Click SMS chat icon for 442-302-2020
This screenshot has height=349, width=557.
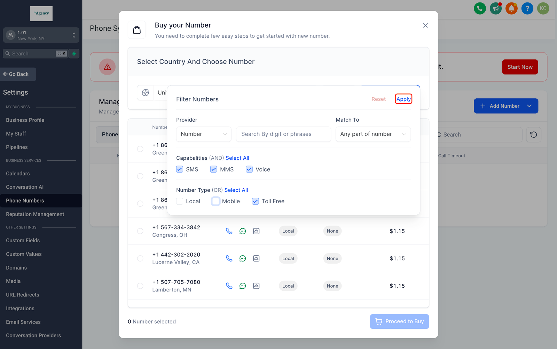243,259
